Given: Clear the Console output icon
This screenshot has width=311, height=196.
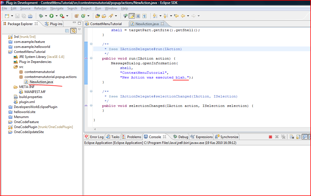Looking at the screenshot, I should pos(292,137).
